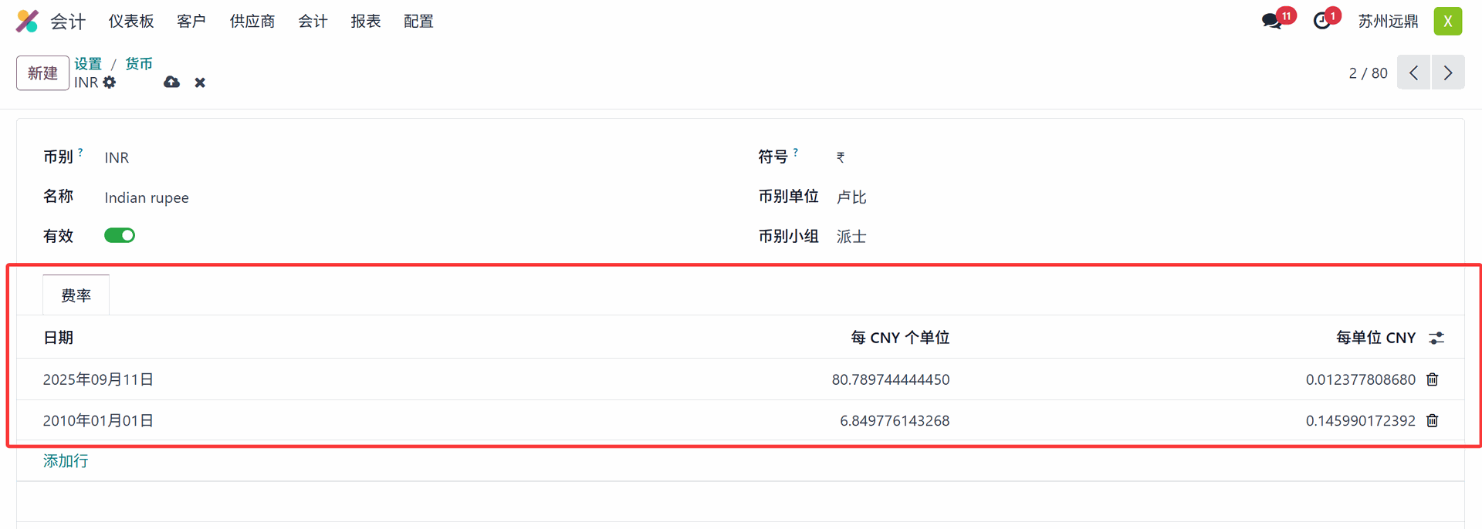Click the Odoo app logo icon
This screenshot has width=1482, height=529.
tap(27, 21)
